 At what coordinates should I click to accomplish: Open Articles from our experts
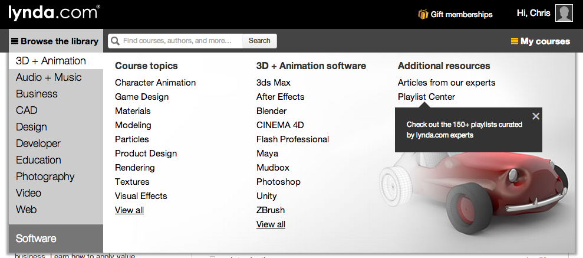(447, 83)
